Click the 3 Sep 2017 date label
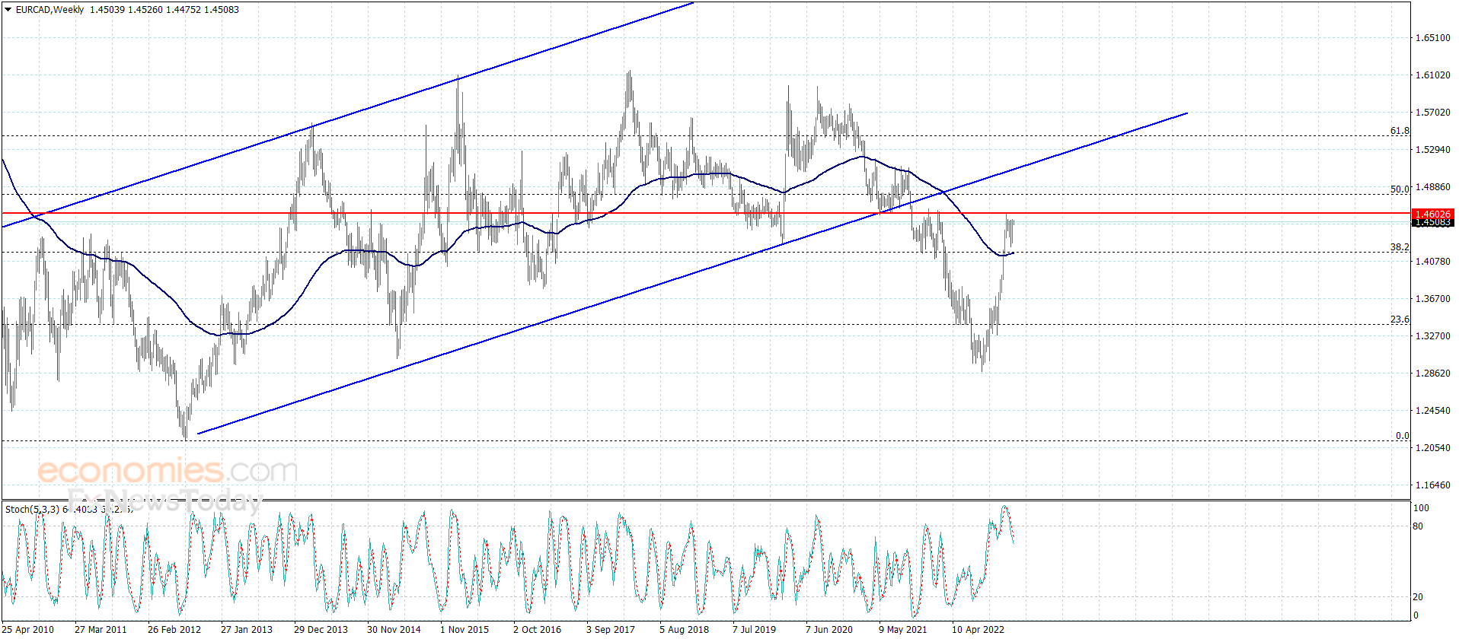 click(x=611, y=630)
